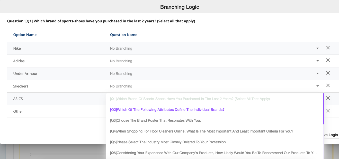Click the Q1 question heading text

pos(101,21)
